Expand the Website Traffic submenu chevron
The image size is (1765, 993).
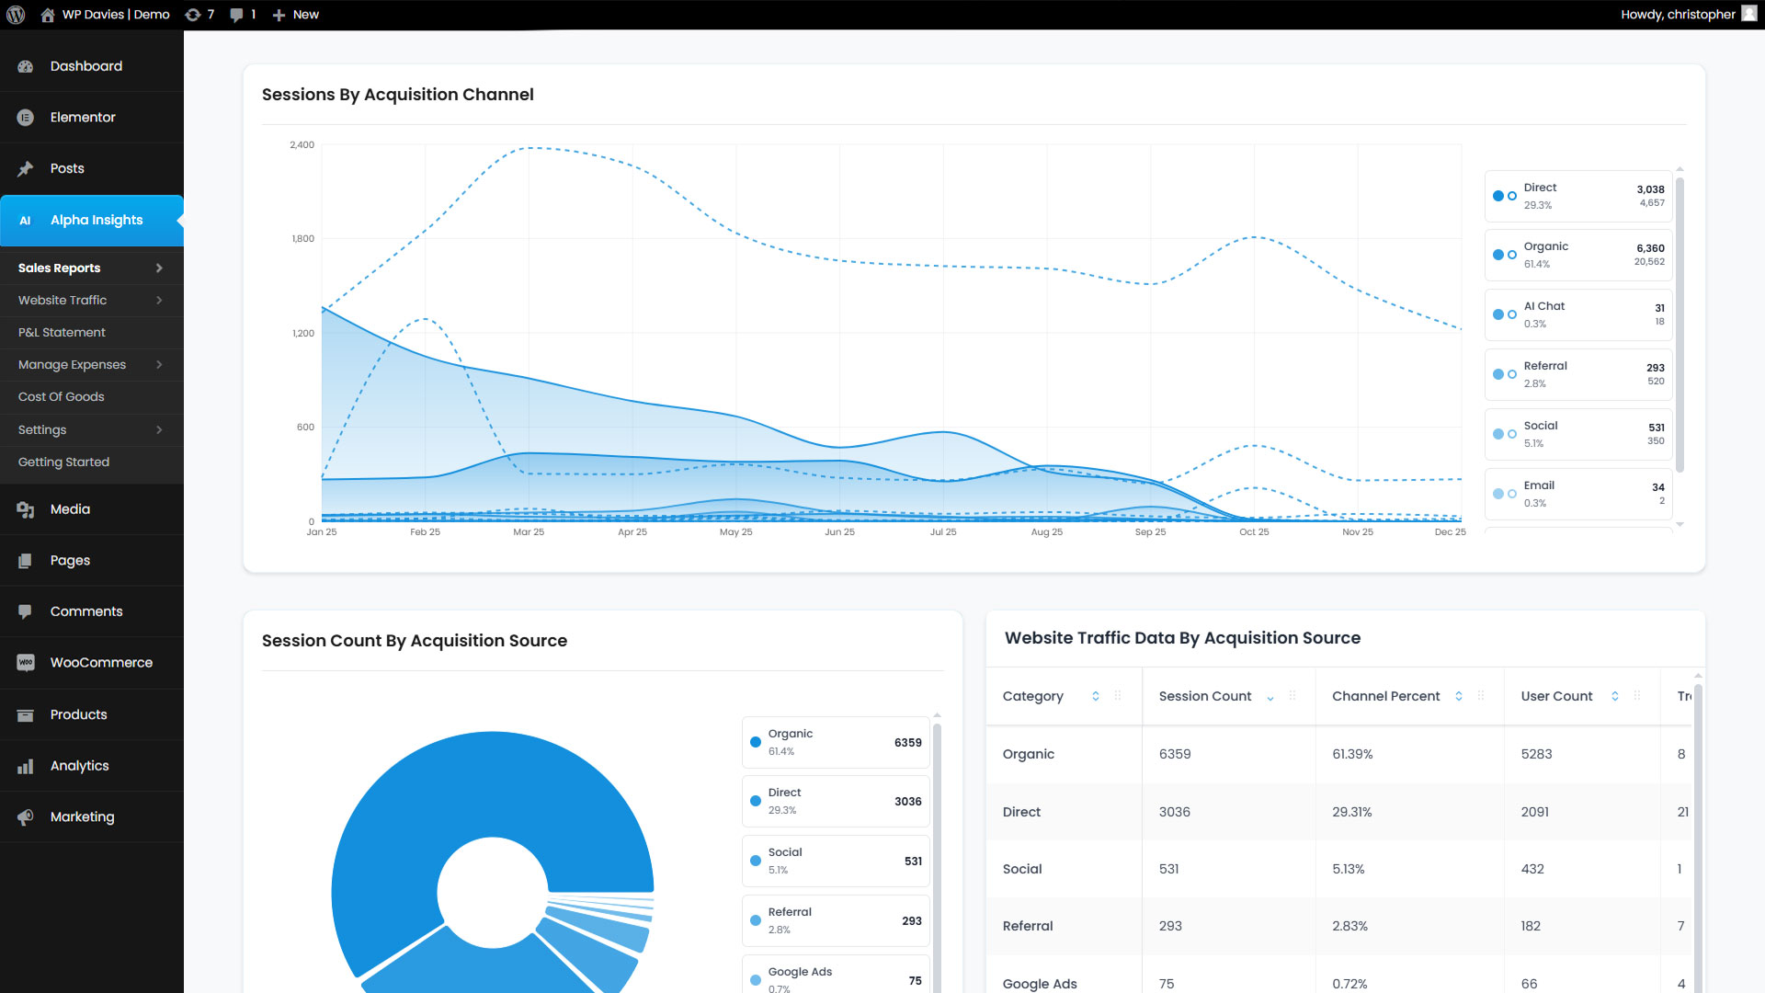(159, 301)
